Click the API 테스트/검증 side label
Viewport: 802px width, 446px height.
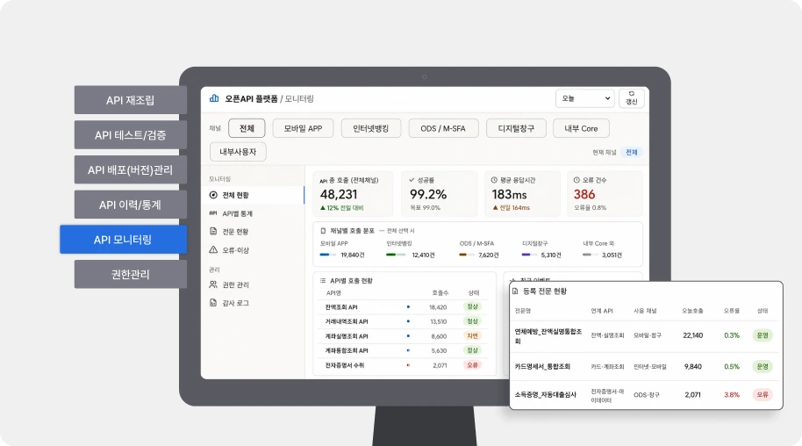point(131,134)
